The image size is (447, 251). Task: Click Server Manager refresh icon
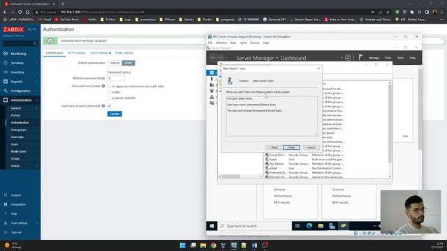pyautogui.click(x=348, y=58)
